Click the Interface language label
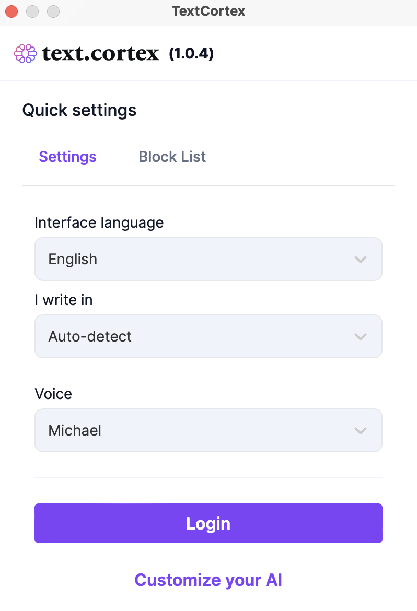 click(99, 222)
